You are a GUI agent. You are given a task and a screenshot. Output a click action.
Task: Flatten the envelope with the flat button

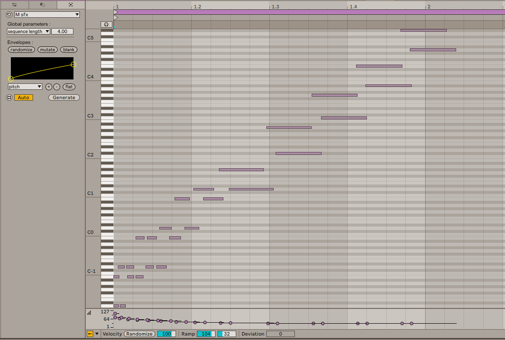pos(69,87)
